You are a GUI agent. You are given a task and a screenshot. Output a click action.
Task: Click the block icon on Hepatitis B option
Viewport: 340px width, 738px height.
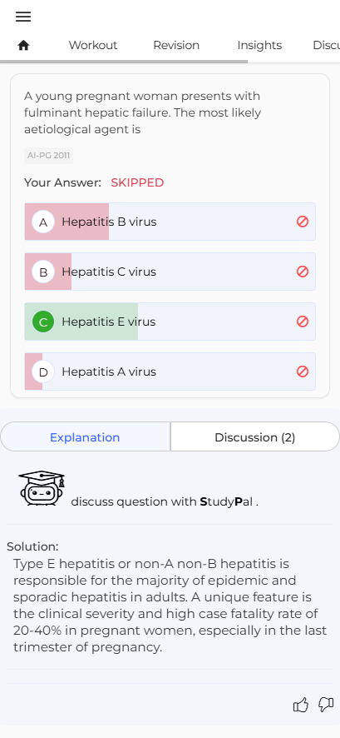(303, 222)
